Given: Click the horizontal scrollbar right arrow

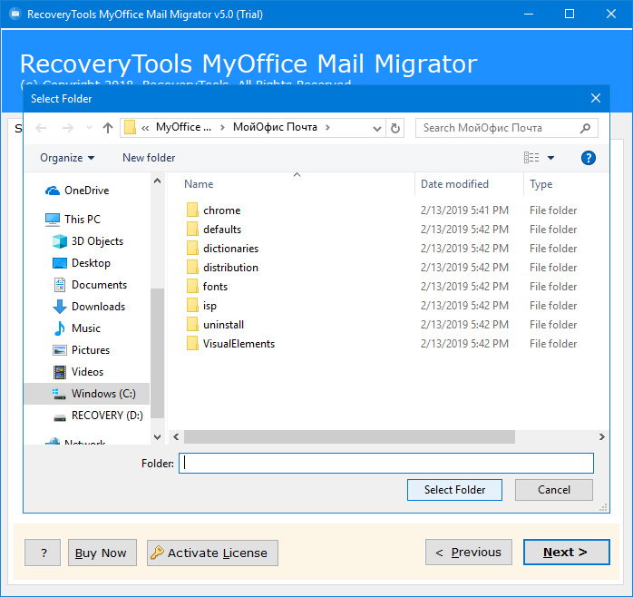Looking at the screenshot, I should tap(601, 436).
